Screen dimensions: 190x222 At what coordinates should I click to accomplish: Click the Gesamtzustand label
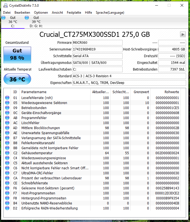(17, 42)
